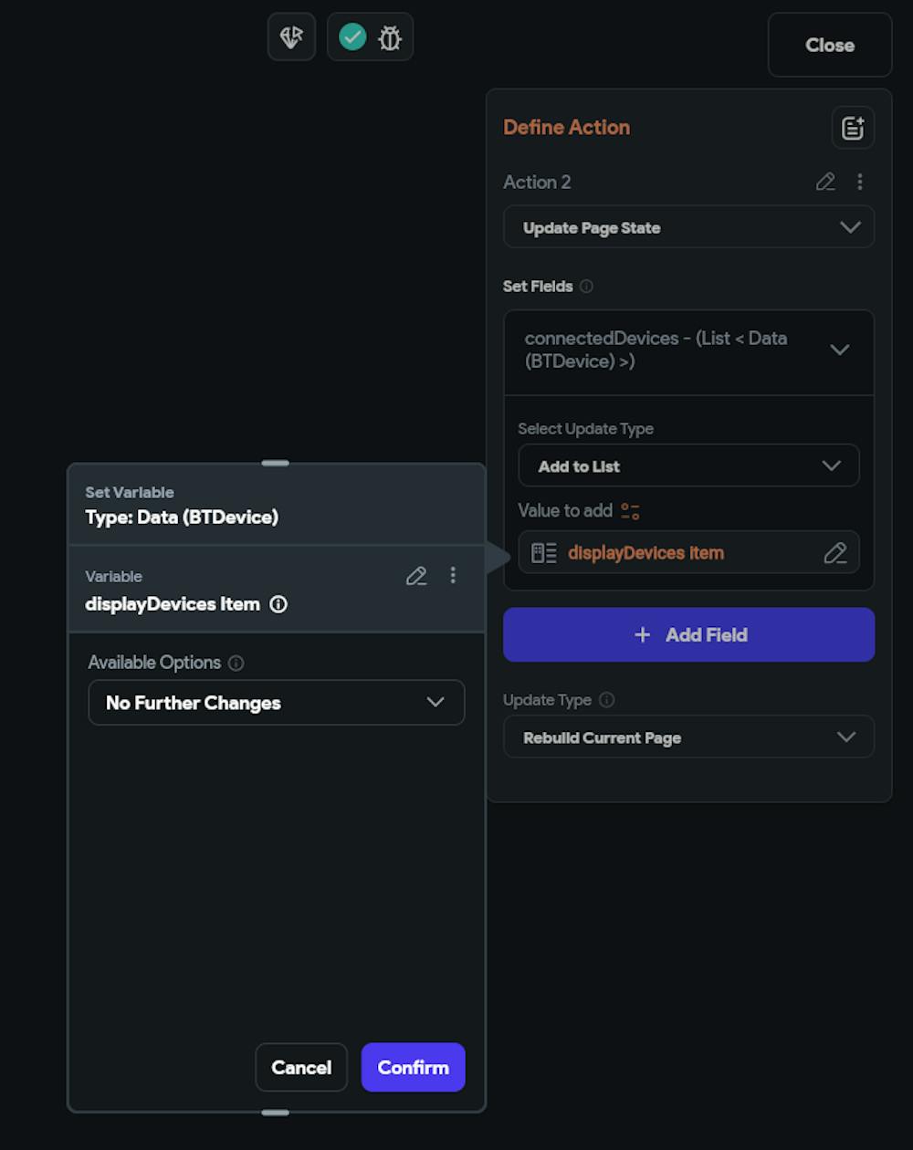Viewport: 913px width, 1150px height.
Task: Click the debug bug icon
Action: tap(390, 37)
